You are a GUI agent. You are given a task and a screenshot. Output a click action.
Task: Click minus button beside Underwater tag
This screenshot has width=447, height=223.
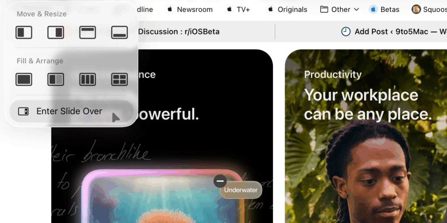click(220, 181)
